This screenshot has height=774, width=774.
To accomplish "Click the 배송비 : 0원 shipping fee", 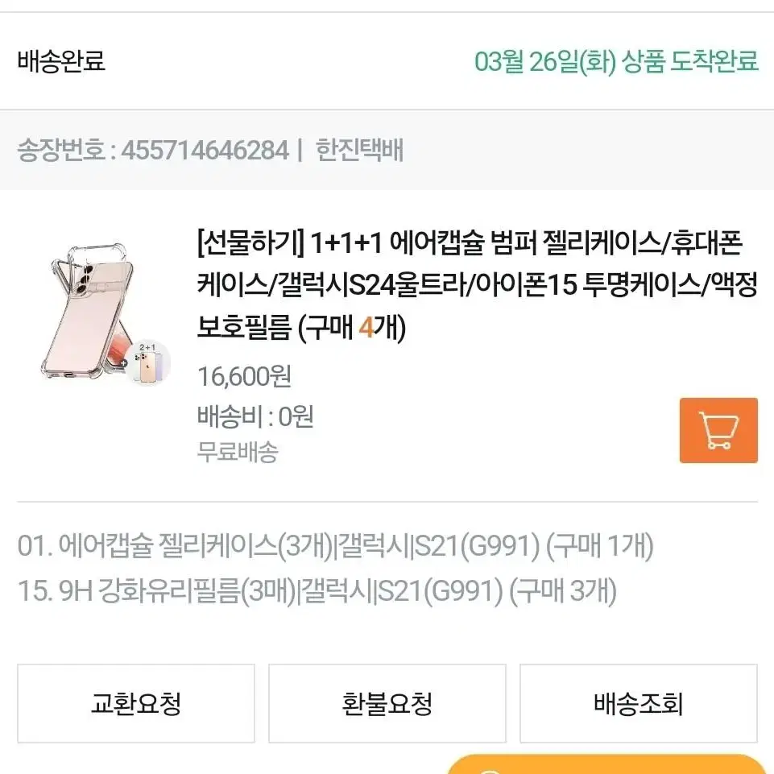I will (255, 416).
